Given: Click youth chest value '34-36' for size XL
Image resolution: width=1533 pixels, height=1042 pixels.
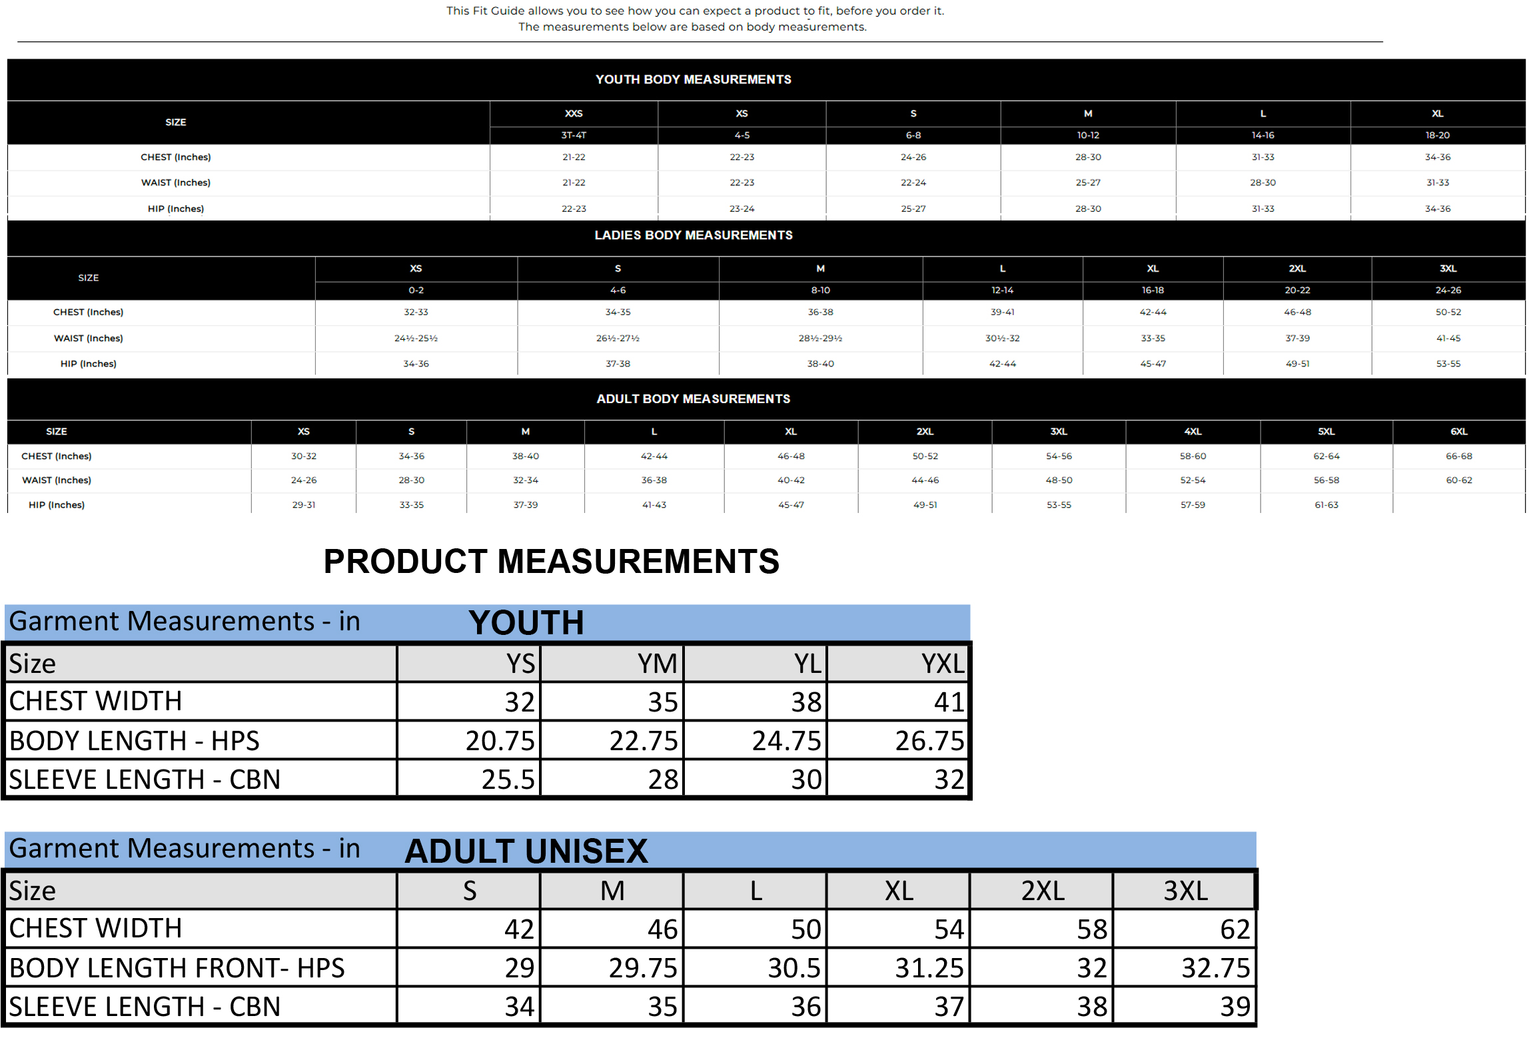Looking at the screenshot, I should 1437,157.
